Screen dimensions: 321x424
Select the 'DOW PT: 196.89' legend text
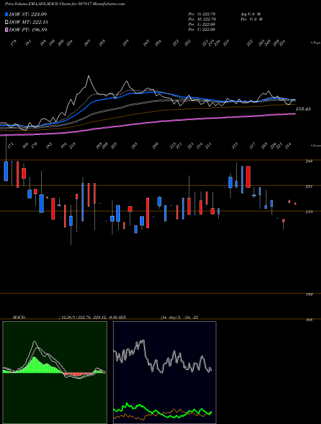coord(28,30)
